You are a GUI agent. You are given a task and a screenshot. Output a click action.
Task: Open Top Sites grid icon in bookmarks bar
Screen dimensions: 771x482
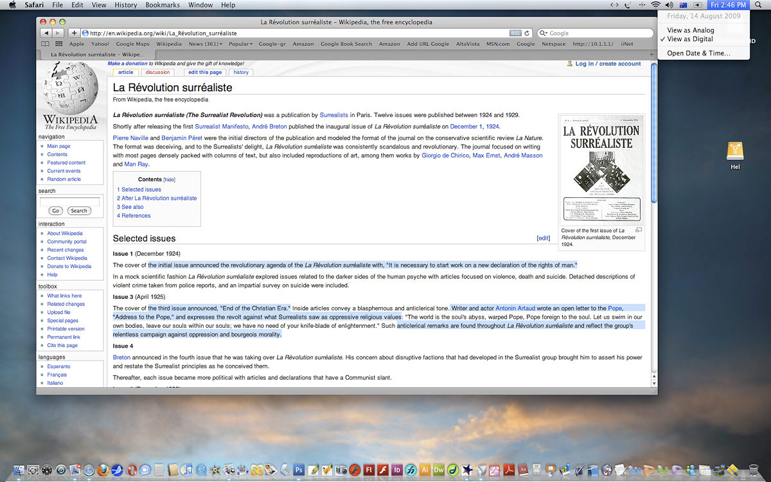tap(59, 44)
